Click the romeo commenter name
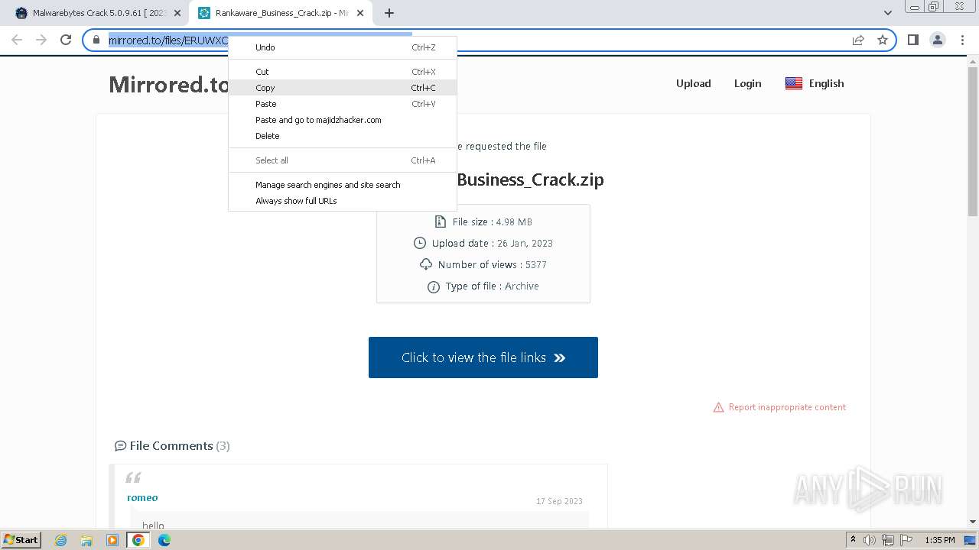The image size is (979, 550). coord(142,497)
